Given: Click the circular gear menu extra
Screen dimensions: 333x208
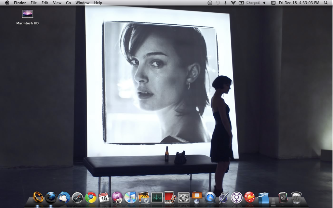Looking at the screenshot, I should 210,3.
